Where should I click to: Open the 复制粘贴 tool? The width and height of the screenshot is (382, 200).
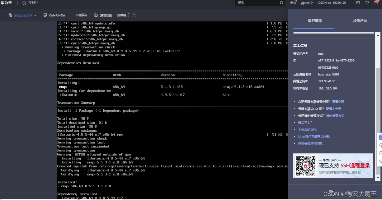pyautogui.click(x=103, y=15)
